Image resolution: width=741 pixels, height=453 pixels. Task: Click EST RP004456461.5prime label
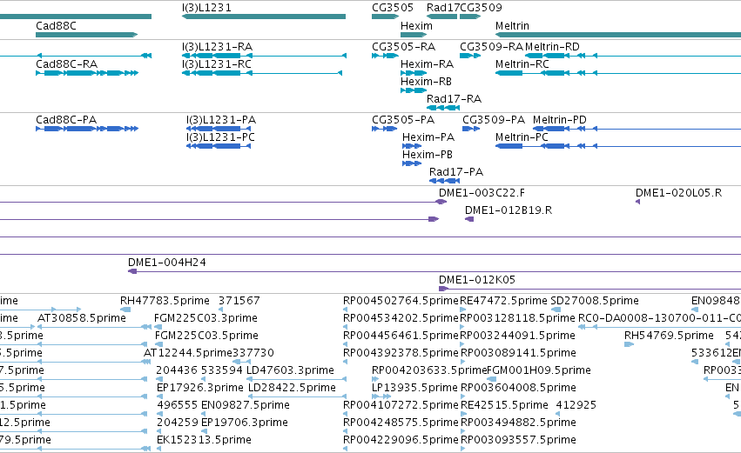(x=401, y=336)
